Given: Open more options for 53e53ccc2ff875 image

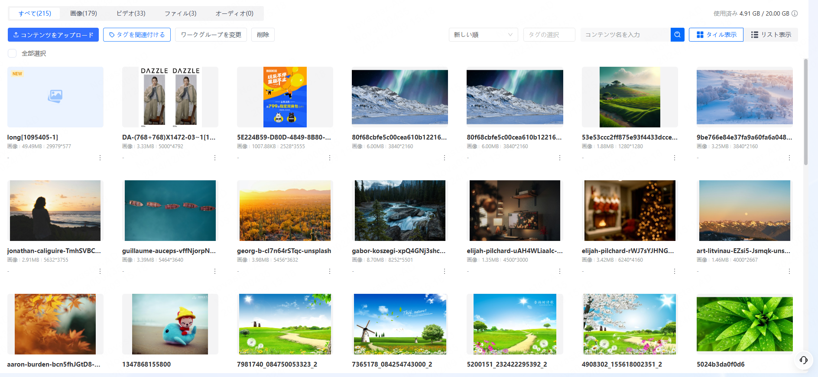Looking at the screenshot, I should [674, 158].
